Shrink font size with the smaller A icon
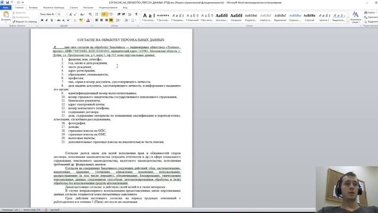Viewport: 378px width, 213px height. pyautogui.click(x=75, y=14)
